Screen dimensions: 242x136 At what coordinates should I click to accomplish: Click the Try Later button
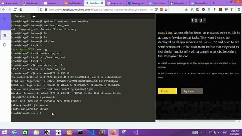tap(192, 91)
